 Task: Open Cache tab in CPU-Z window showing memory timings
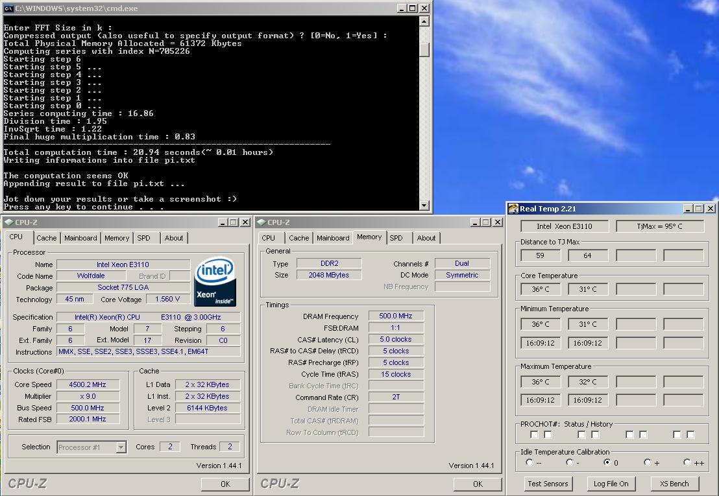coord(299,238)
